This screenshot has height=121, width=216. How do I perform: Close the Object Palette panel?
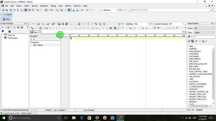[214, 24]
